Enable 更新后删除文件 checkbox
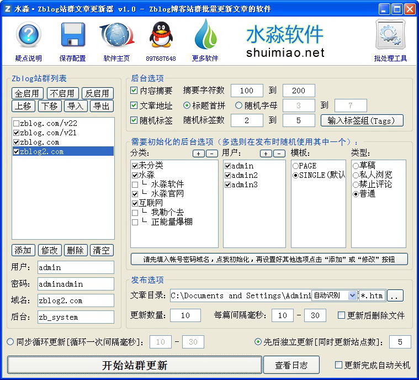The width and height of the screenshot is (419, 380). [x=341, y=315]
